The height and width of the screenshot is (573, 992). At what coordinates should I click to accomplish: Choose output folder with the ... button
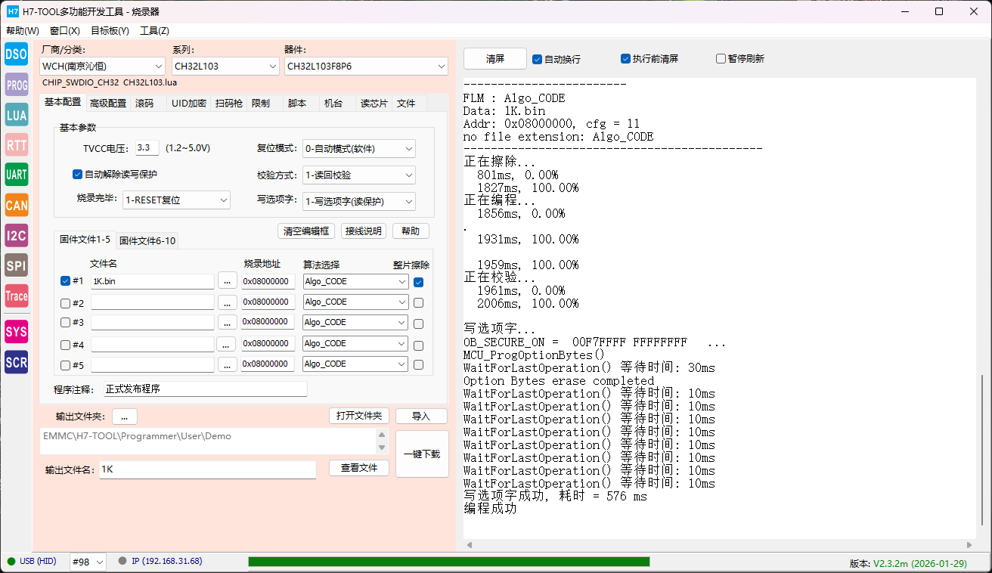(125, 417)
